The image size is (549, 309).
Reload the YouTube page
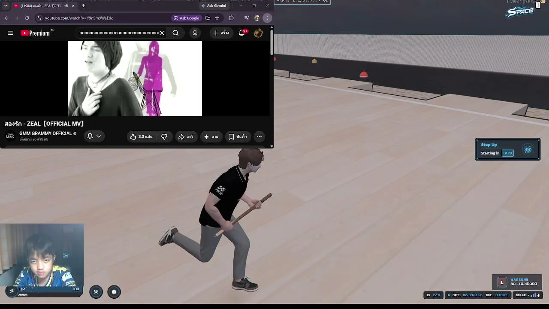click(27, 18)
